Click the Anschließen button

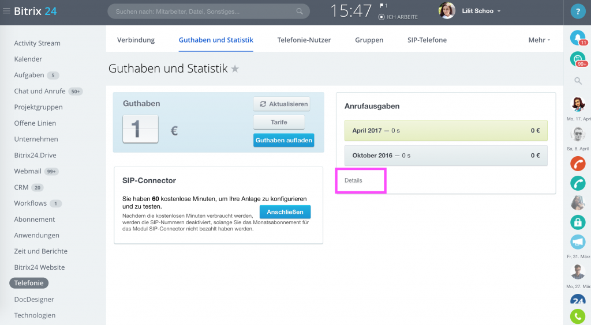285,212
